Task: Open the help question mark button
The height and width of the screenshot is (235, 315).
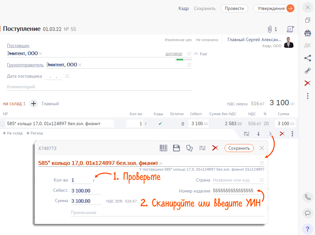Action: [307, 229]
